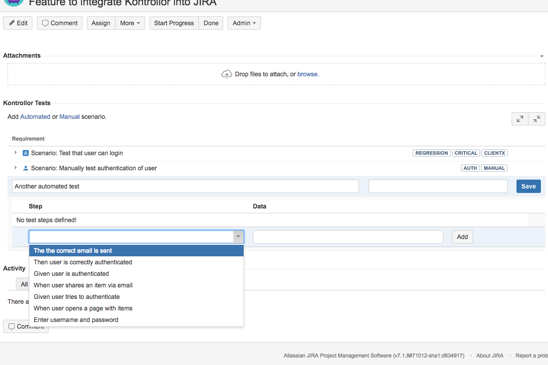This screenshot has height=365, width=548.
Task: Click the Edit button
Action: coord(18,23)
